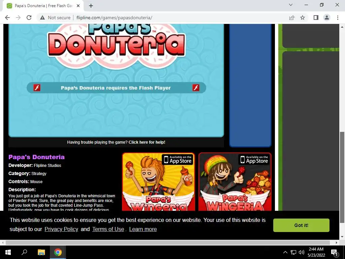Click the horizontal scrollbar thumb
Viewport: 345px width, 259px height.
point(168,242)
